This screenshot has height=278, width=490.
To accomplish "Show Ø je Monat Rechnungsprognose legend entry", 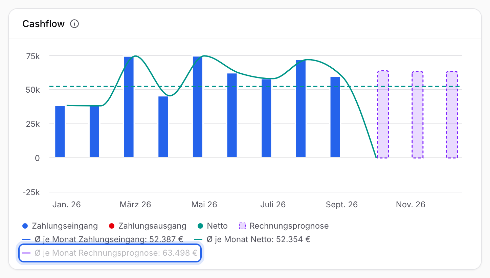I will coord(110,253).
